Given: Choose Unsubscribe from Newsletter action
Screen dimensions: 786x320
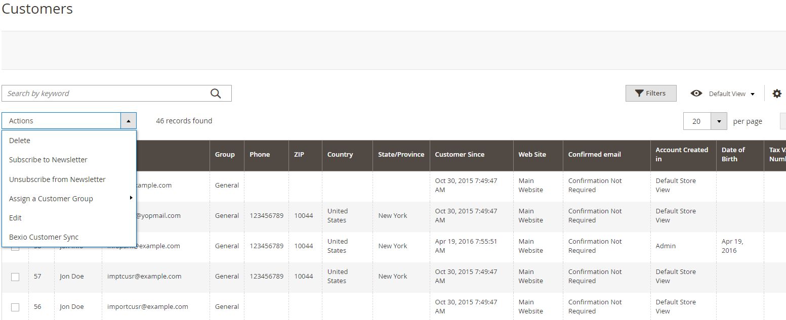Looking at the screenshot, I should click(x=57, y=179).
